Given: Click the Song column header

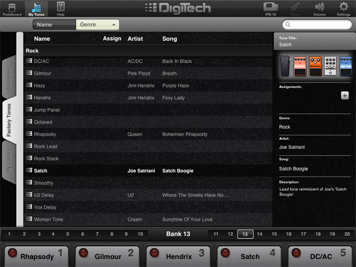Looking at the screenshot, I should click(170, 39).
